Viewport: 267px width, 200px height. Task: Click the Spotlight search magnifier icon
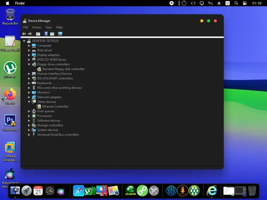pos(236,3)
